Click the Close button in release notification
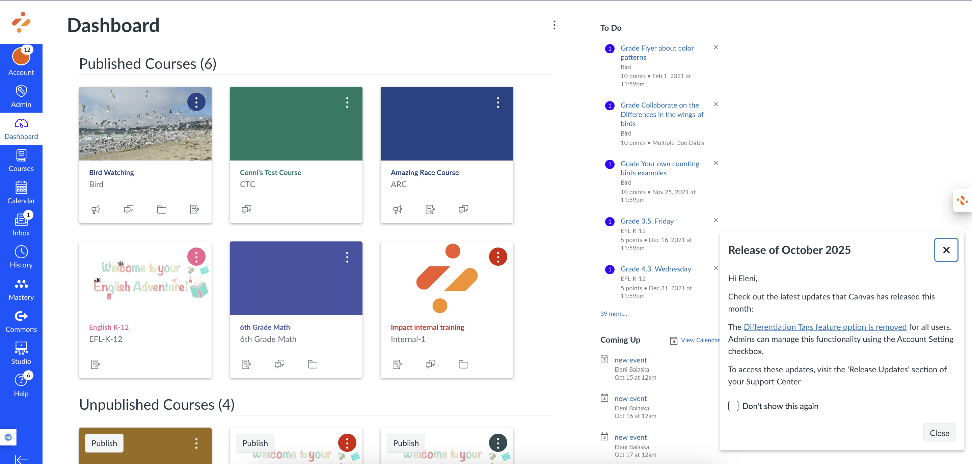972x464 pixels. [x=939, y=433]
